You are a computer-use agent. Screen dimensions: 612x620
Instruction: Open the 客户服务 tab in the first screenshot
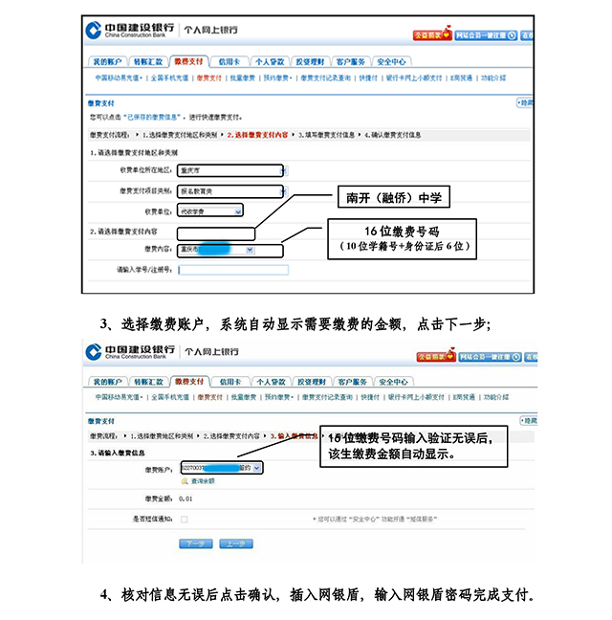click(x=351, y=61)
